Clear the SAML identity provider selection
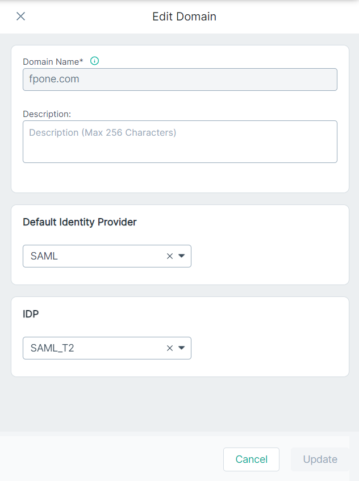 [x=170, y=256]
